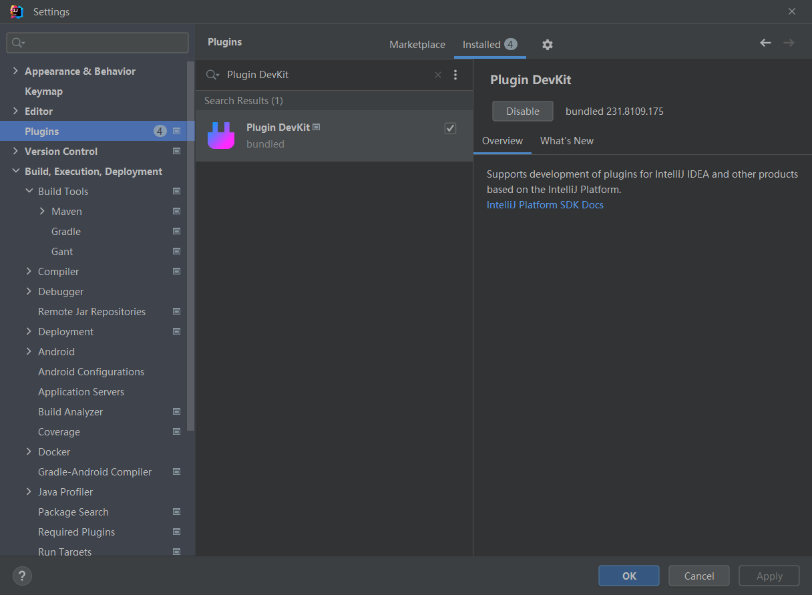
Task: Expand the Docker node
Action: pyautogui.click(x=29, y=451)
